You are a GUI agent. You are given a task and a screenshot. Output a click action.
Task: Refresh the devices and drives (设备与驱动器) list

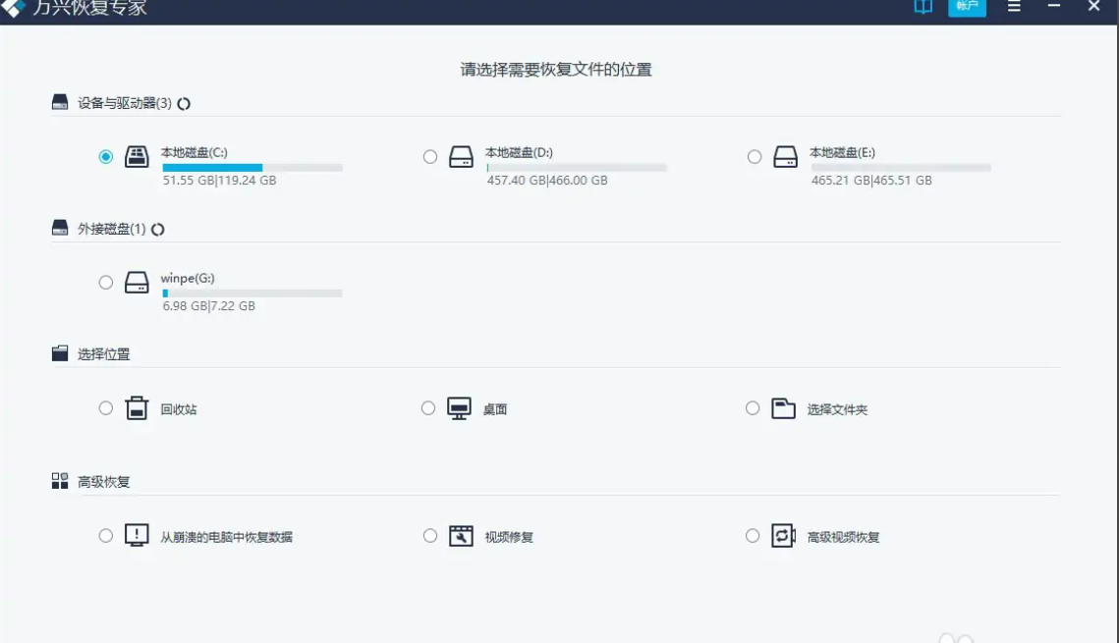[184, 103]
